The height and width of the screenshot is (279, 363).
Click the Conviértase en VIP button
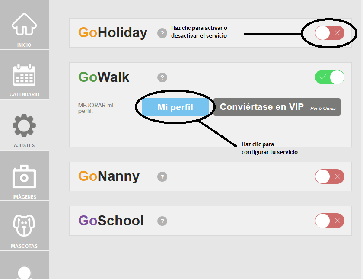point(277,107)
